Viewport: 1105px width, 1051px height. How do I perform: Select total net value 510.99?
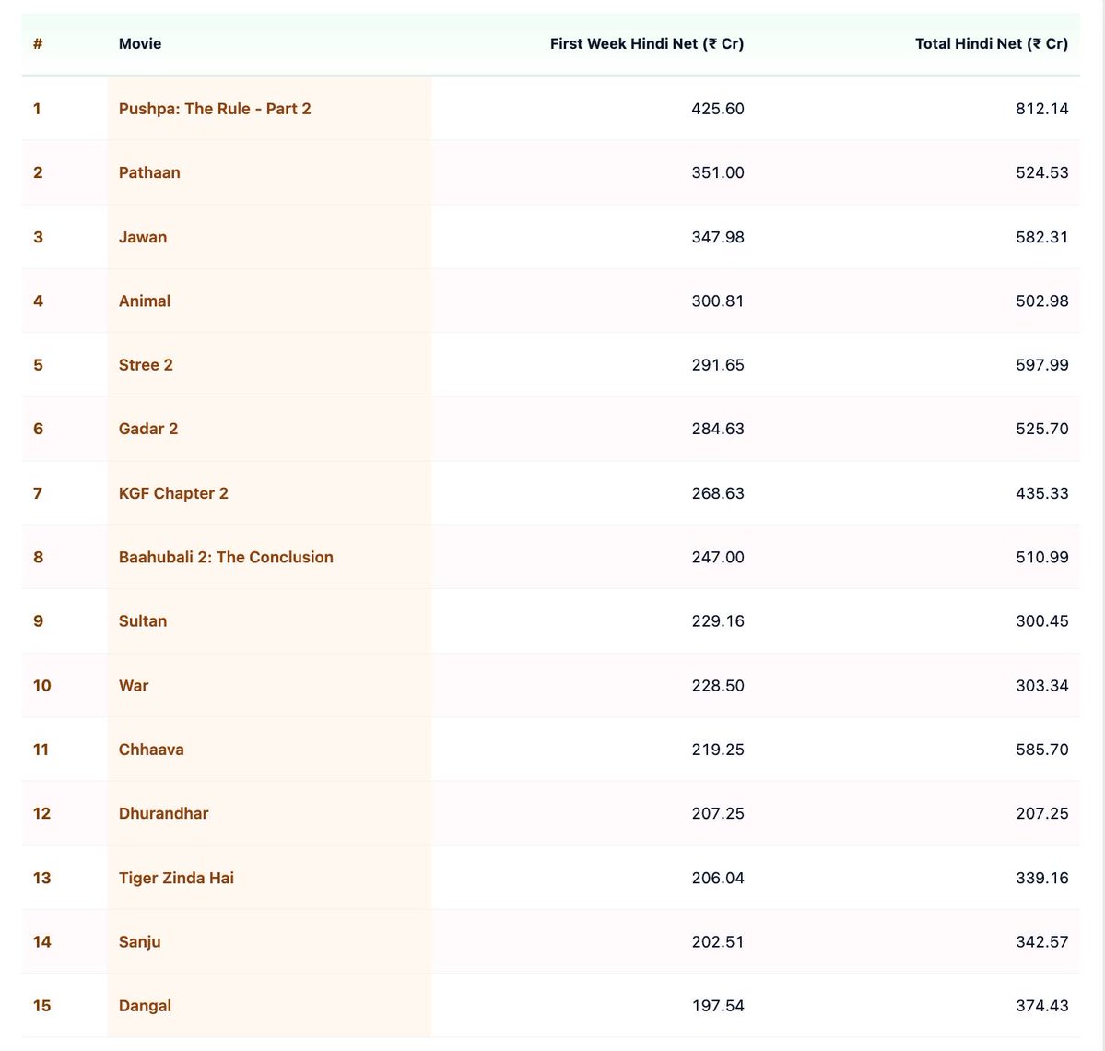tap(1041, 557)
